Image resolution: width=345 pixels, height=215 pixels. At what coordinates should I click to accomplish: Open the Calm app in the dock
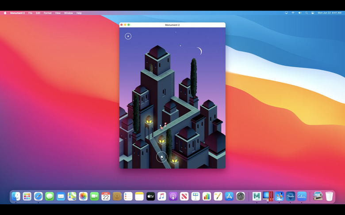click(x=302, y=196)
